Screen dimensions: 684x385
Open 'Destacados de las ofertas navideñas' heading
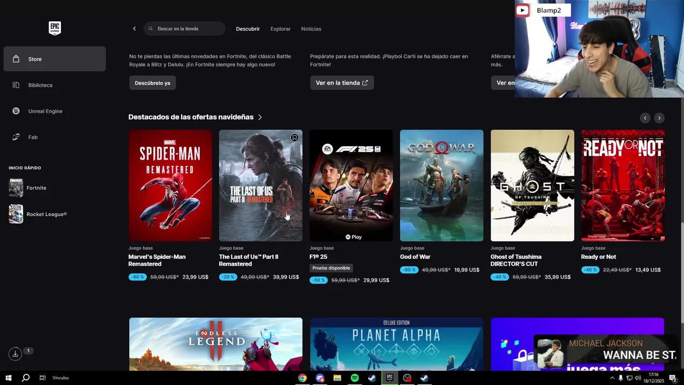(191, 117)
